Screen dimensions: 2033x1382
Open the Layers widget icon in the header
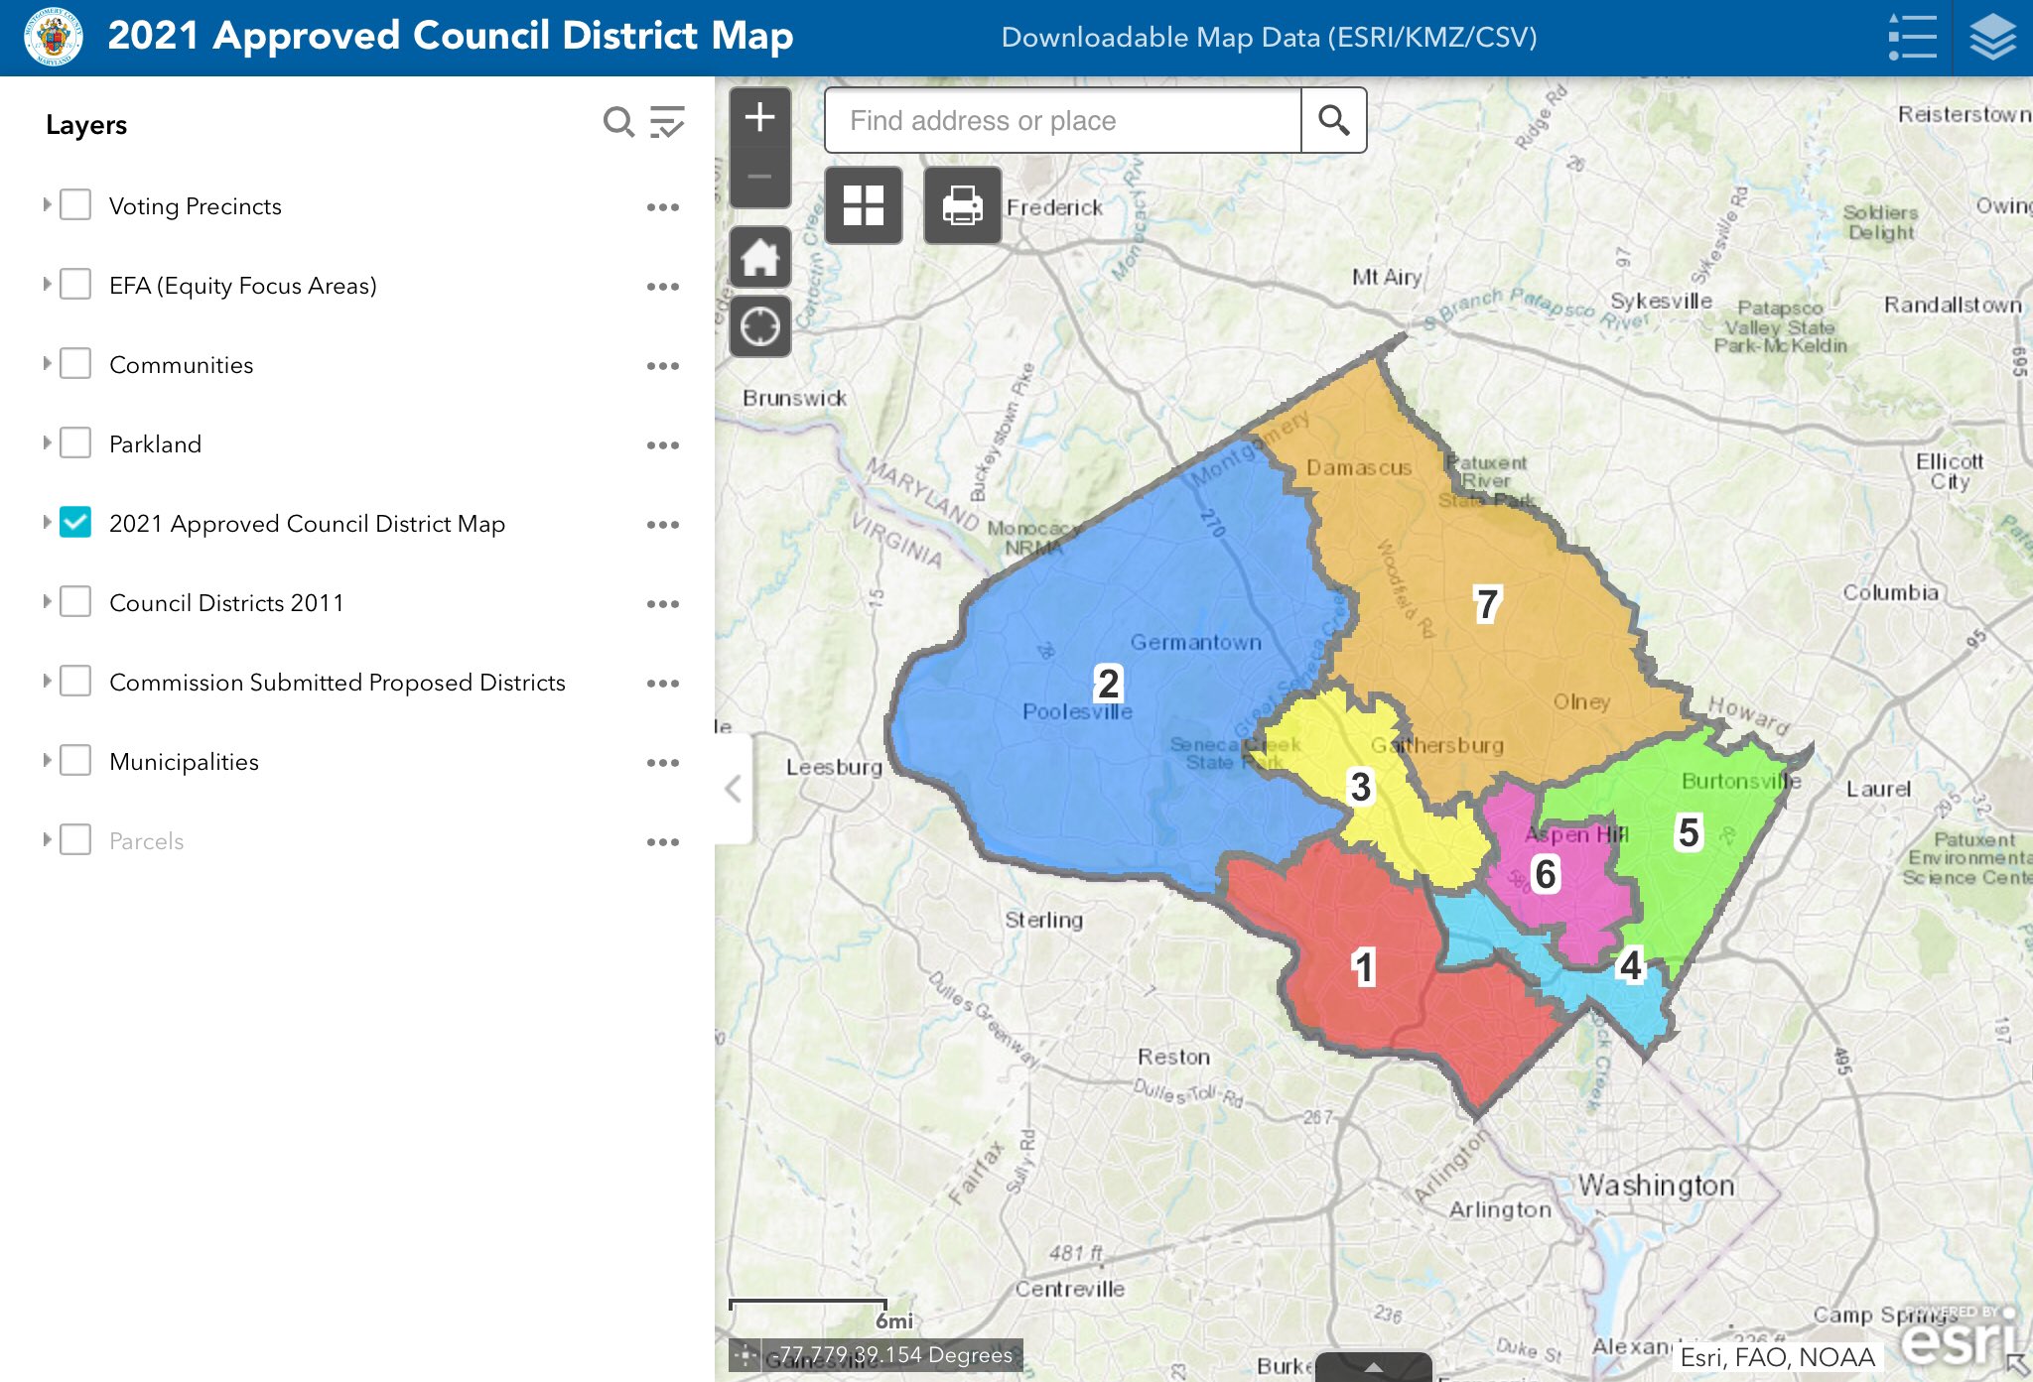click(x=1994, y=37)
